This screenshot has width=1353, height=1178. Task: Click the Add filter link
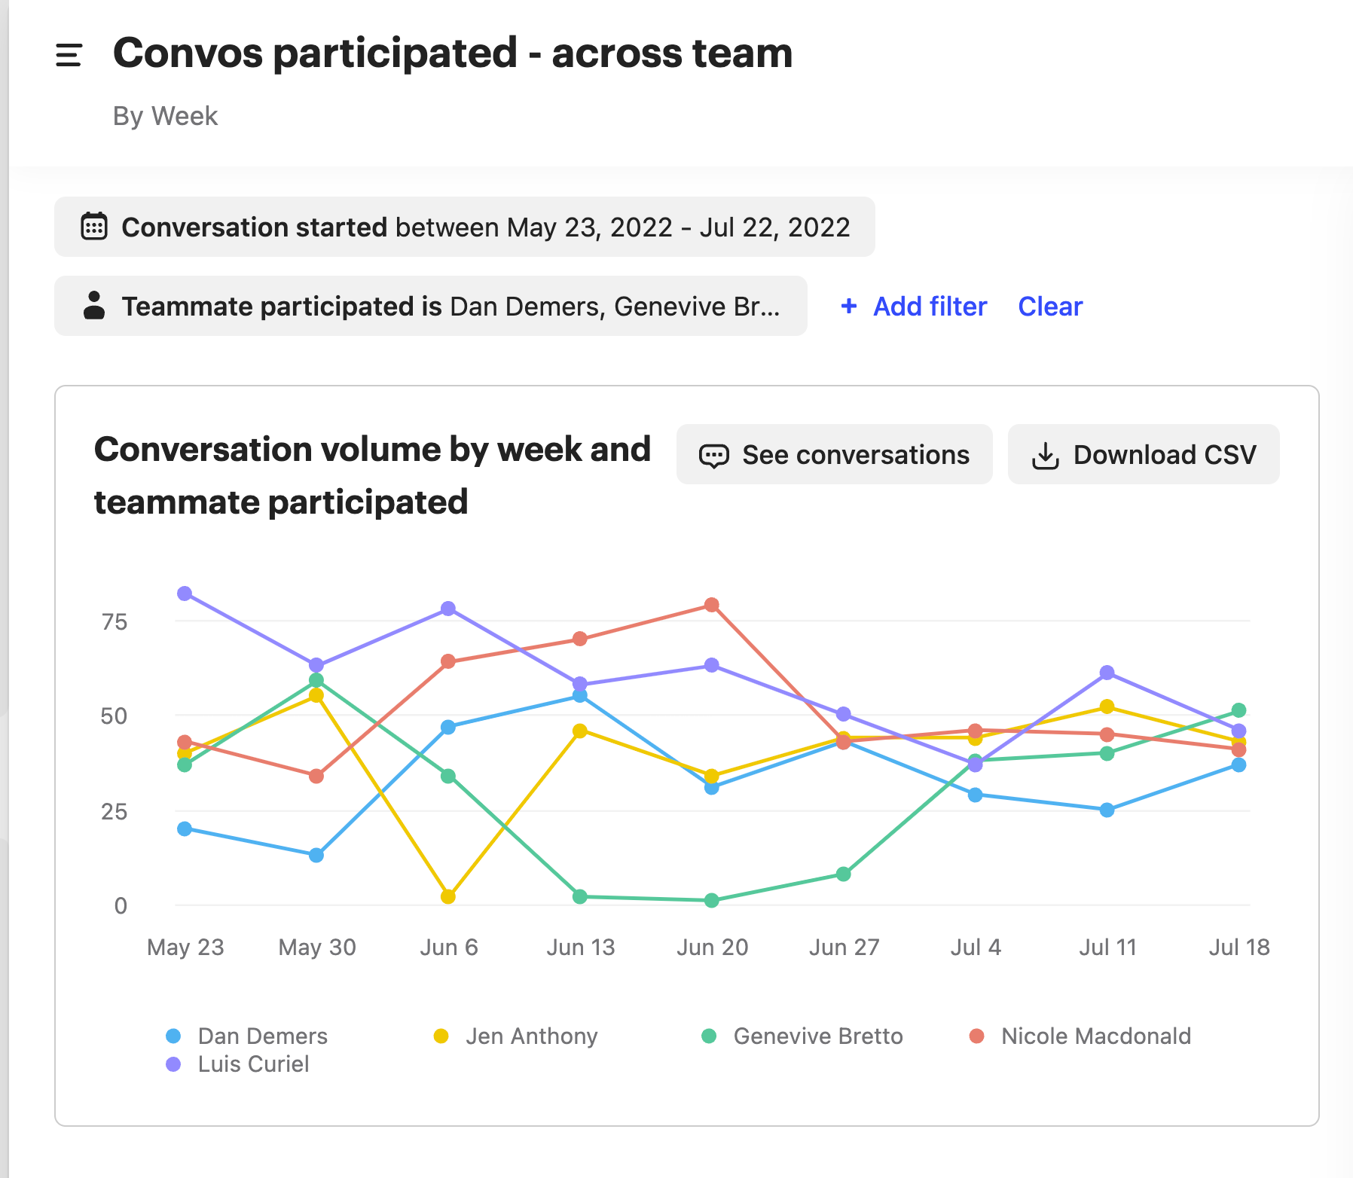930,307
